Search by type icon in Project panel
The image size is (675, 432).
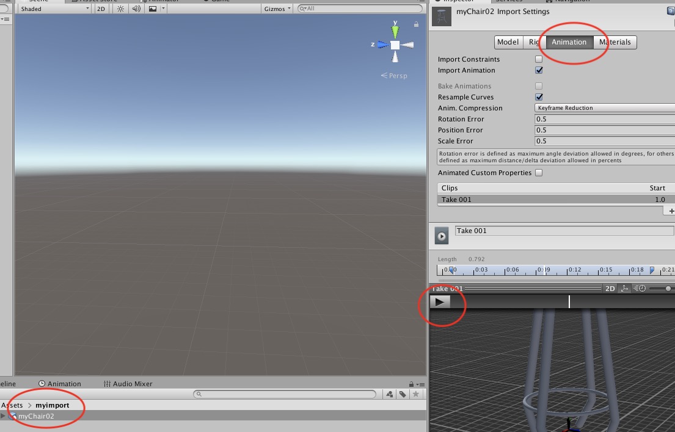(389, 394)
